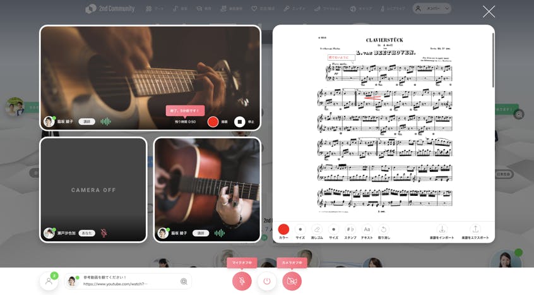Unmute the microphone with the pink mic button
534x295 pixels.
pyautogui.click(x=242, y=281)
